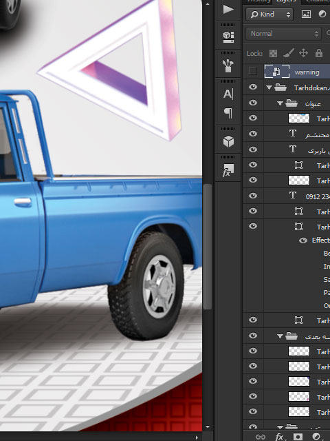Viewport: 330px width, 441px height.
Task: Open the Paragraph panel icon
Action: click(229, 113)
